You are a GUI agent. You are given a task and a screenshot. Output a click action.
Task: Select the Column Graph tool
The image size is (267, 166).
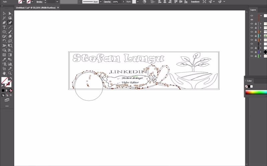tap(10, 64)
